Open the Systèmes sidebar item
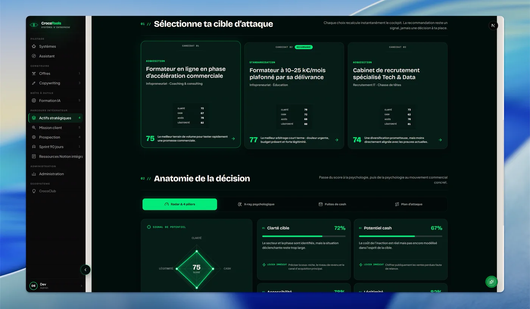This screenshot has width=530, height=309. tap(56, 46)
